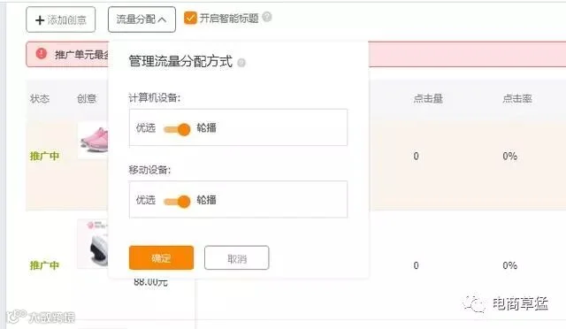Click the WeChat logo near 电商草猛
The width and height of the screenshot is (566, 329).
(x=474, y=303)
